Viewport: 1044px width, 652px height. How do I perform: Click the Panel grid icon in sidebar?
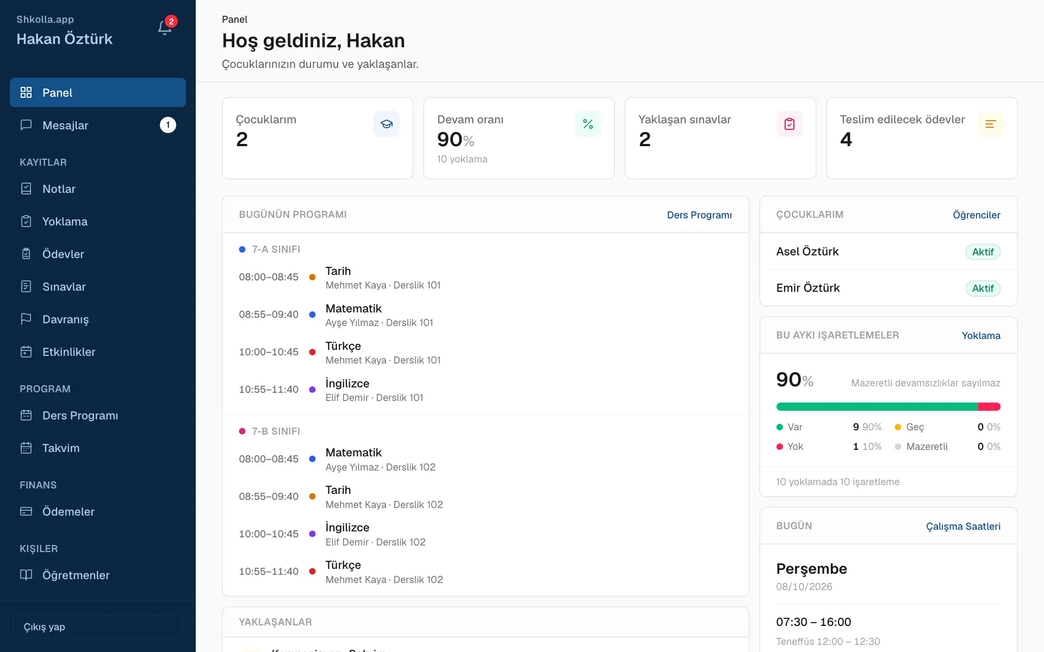26,92
